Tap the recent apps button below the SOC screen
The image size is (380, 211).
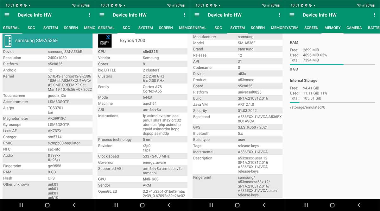(x=116, y=205)
